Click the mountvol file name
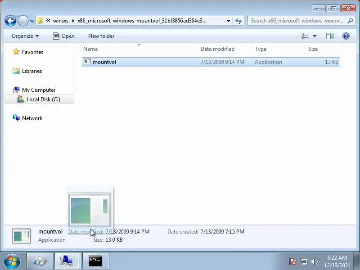This screenshot has width=360, height=270. coord(104,62)
